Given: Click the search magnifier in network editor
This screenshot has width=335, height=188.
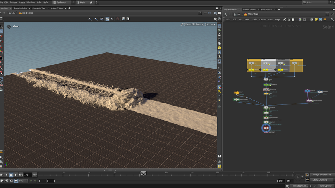Looking at the screenshot, I should click(332, 20).
